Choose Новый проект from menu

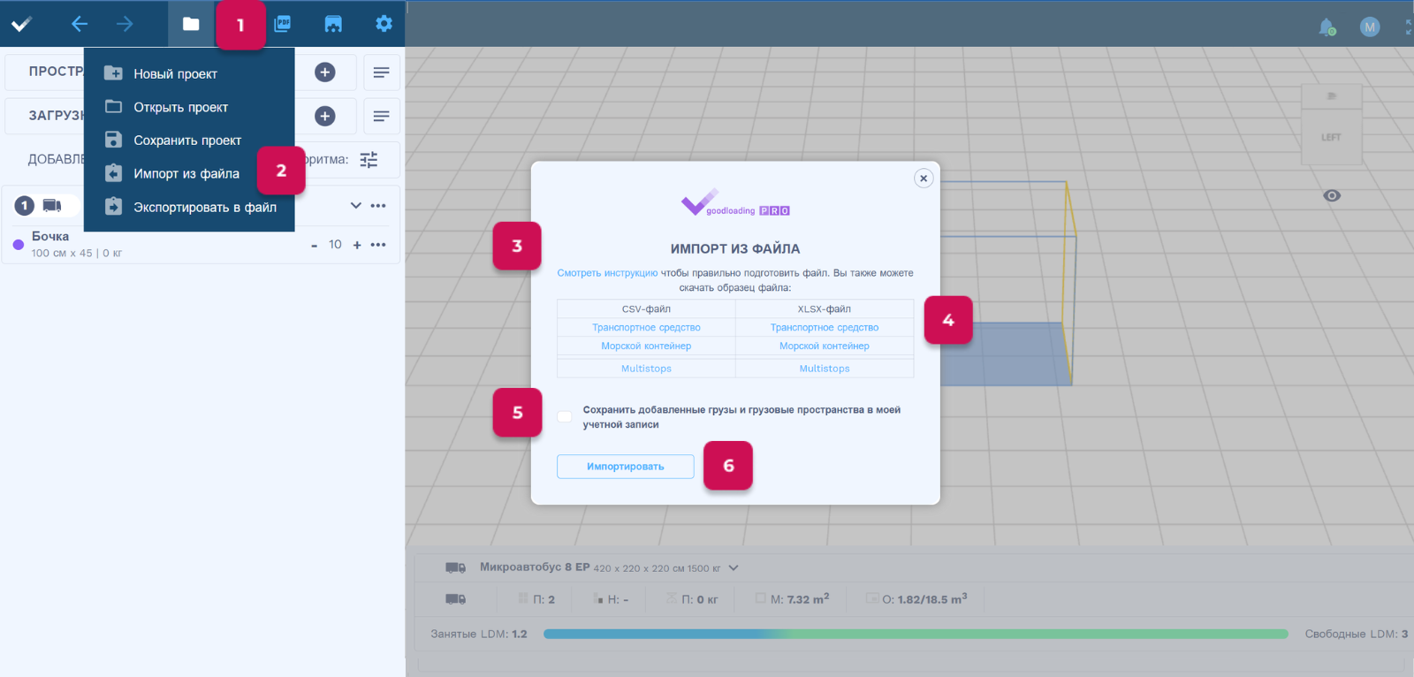175,74
